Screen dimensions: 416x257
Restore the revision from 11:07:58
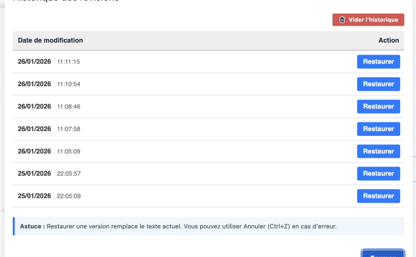coord(378,128)
